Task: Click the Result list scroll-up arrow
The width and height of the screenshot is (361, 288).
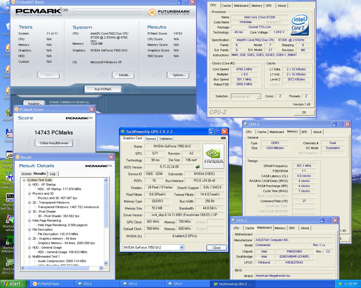Action: pyautogui.click(x=106, y=180)
